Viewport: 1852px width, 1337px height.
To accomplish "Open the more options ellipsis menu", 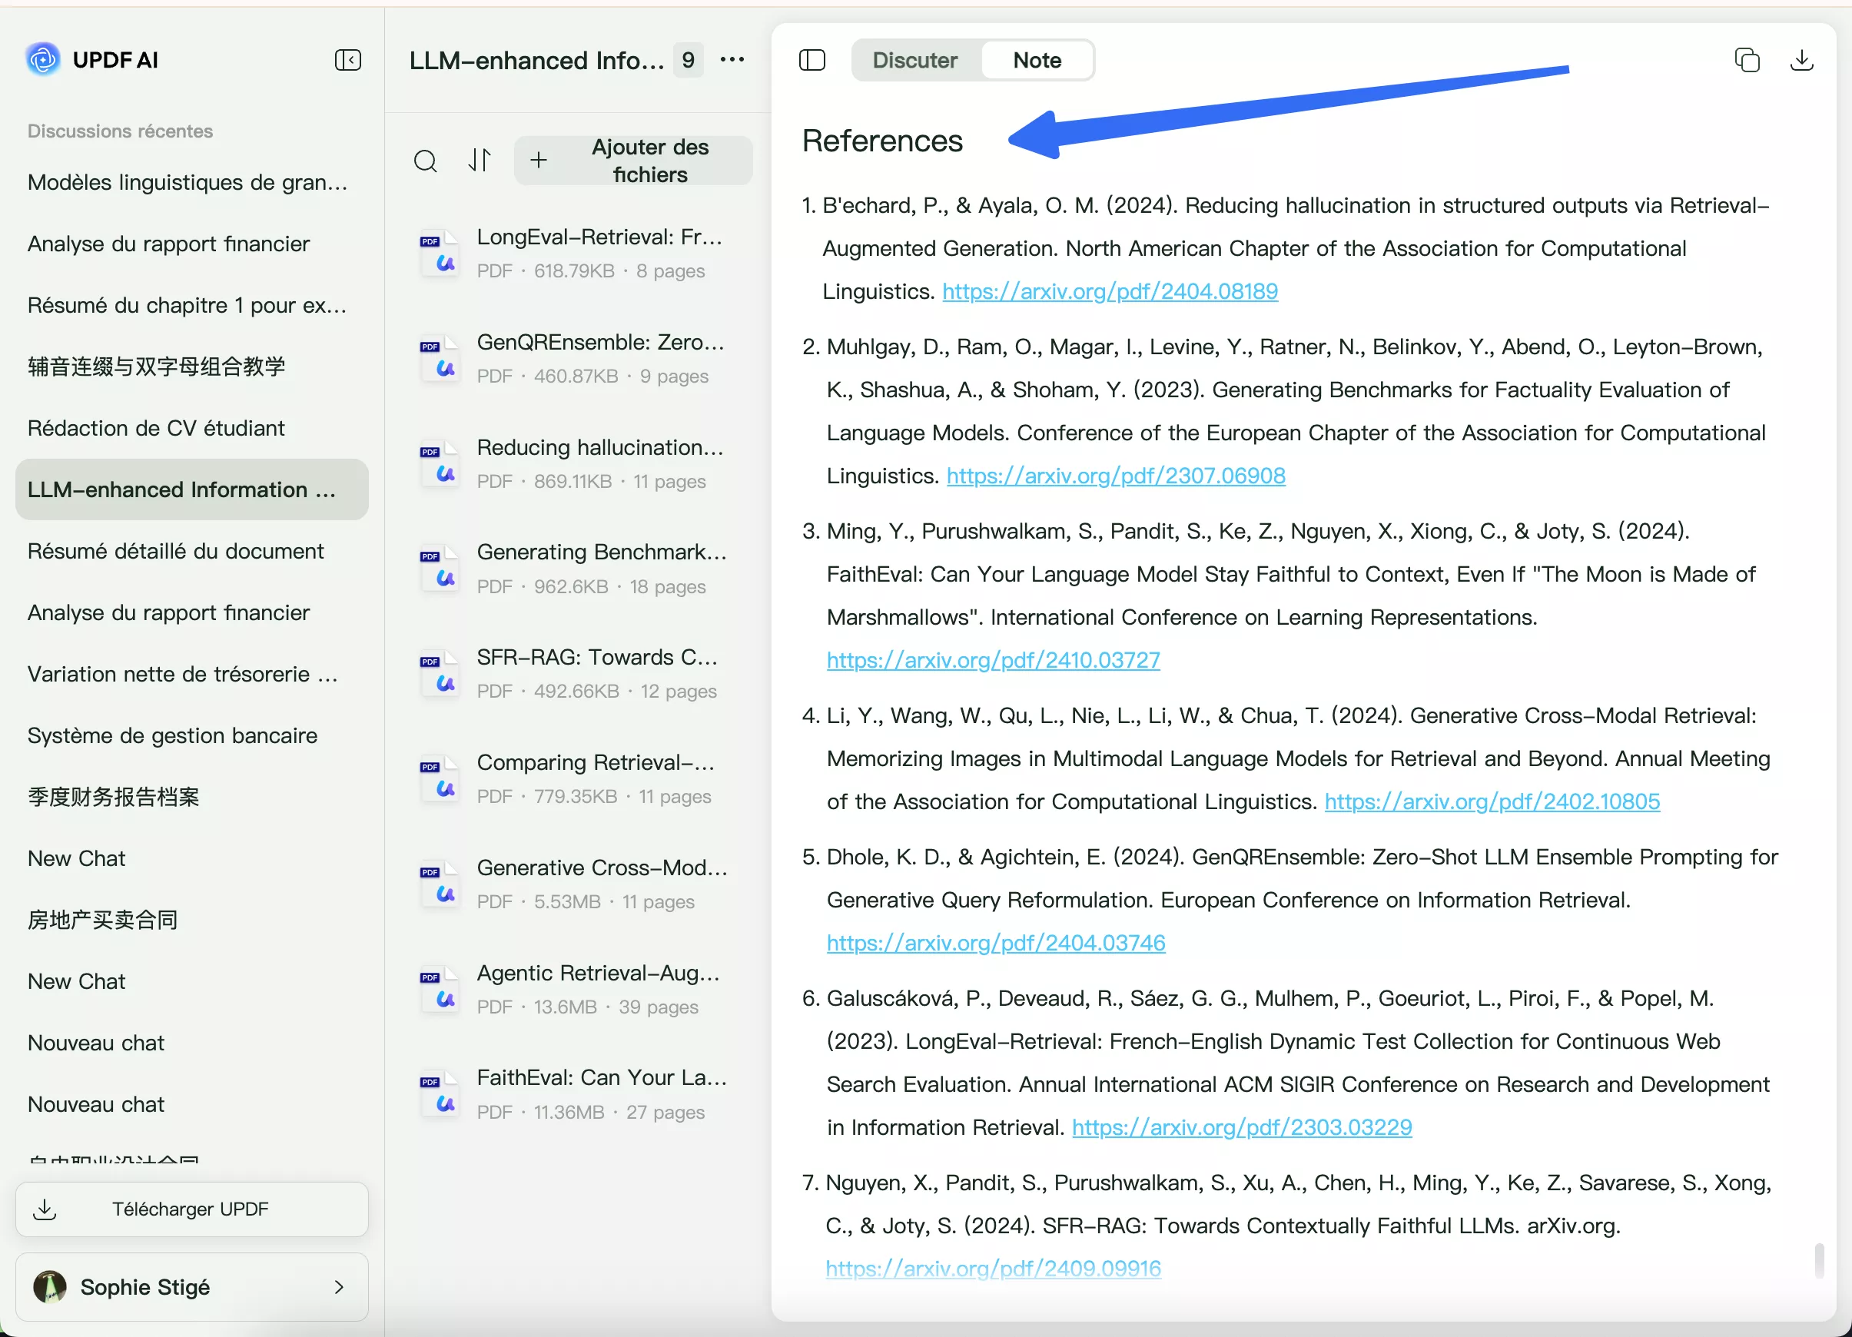I will [x=732, y=60].
